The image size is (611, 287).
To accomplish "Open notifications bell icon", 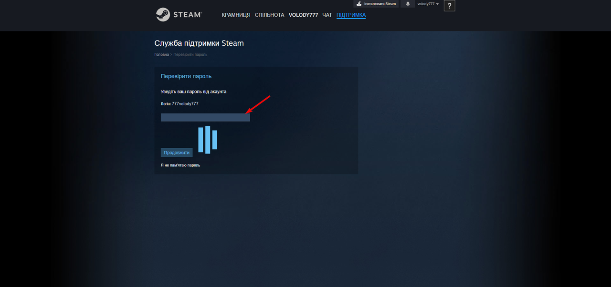I will (408, 4).
